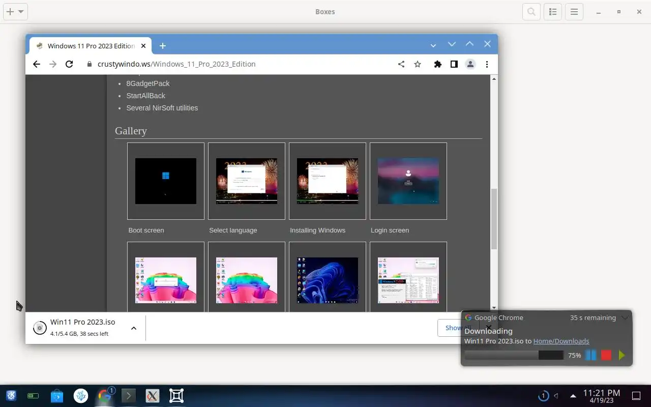Click Several NirSoft utilities text

pos(162,108)
